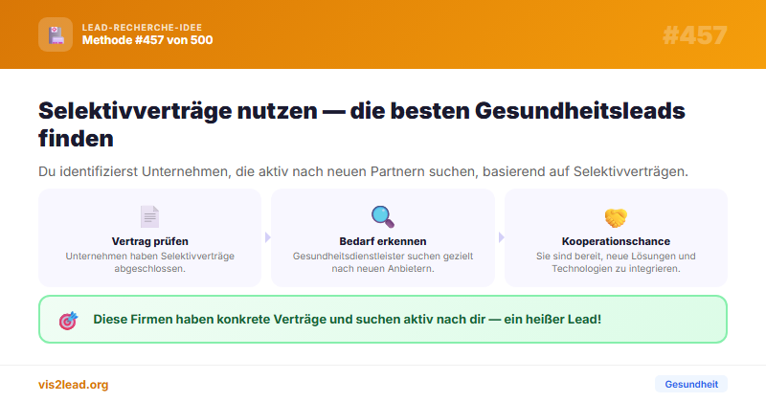Click the text Methode #457 von 500
This screenshot has height=402, width=766.
pyautogui.click(x=147, y=40)
